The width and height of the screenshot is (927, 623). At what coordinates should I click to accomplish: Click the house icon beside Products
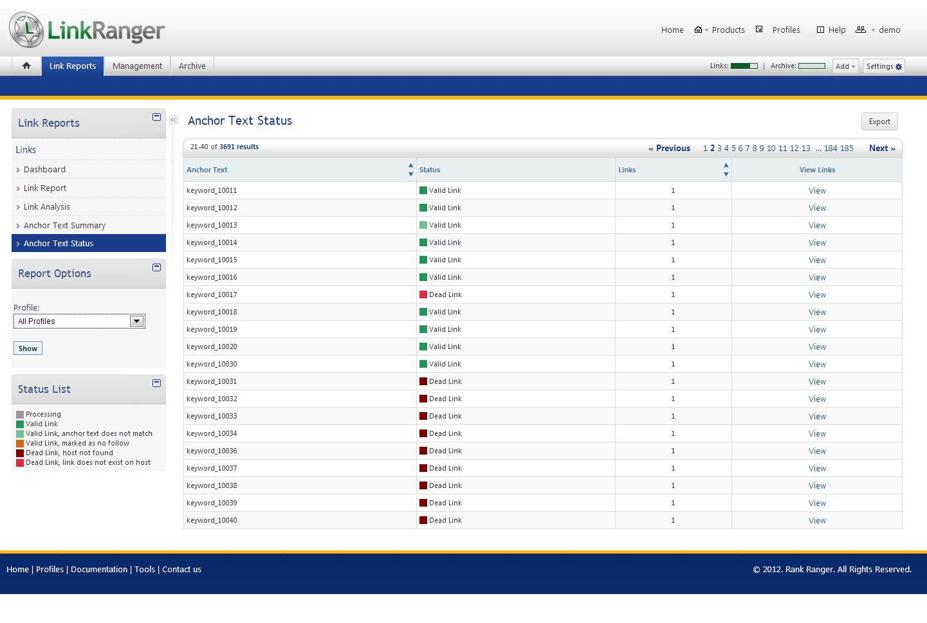click(x=698, y=30)
